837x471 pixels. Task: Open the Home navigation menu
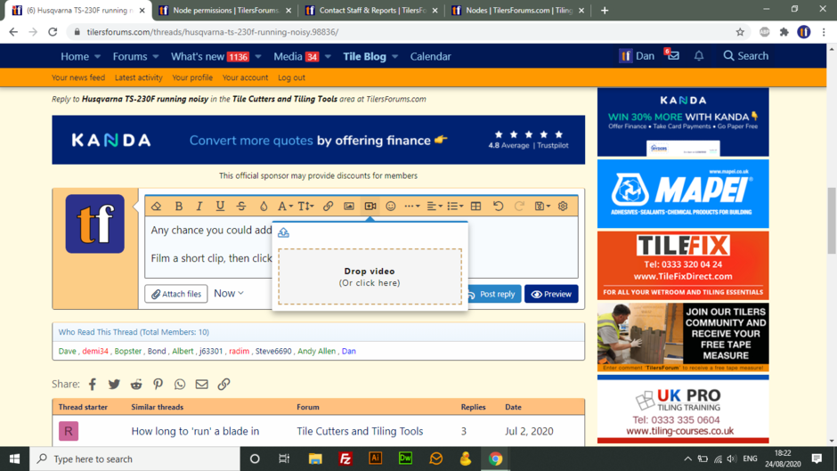[75, 56]
